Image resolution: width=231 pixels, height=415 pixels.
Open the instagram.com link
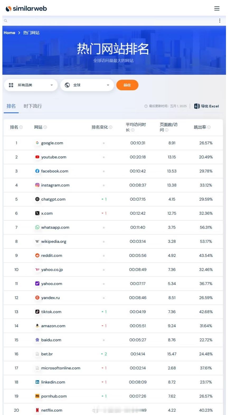55,185
